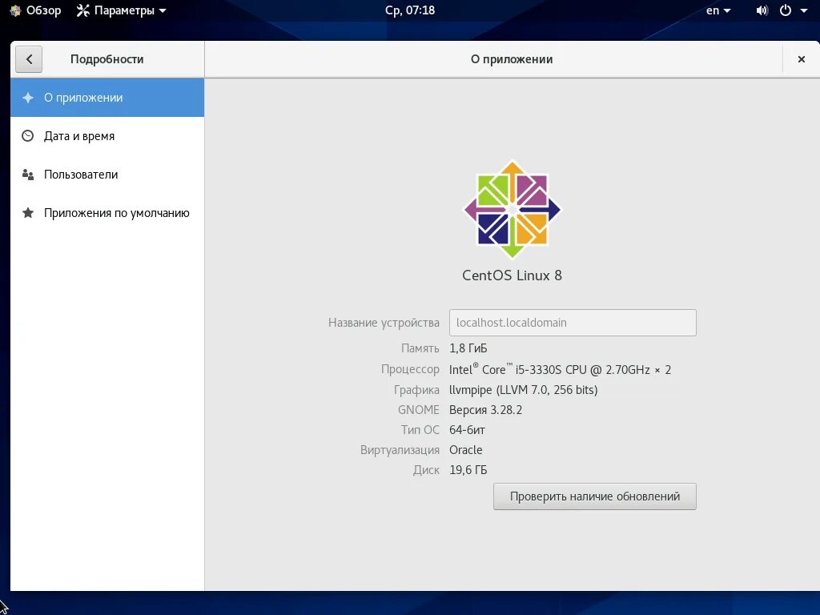Click the Параметры wrench icon in top bar
The width and height of the screenshot is (820, 615).
tap(83, 10)
